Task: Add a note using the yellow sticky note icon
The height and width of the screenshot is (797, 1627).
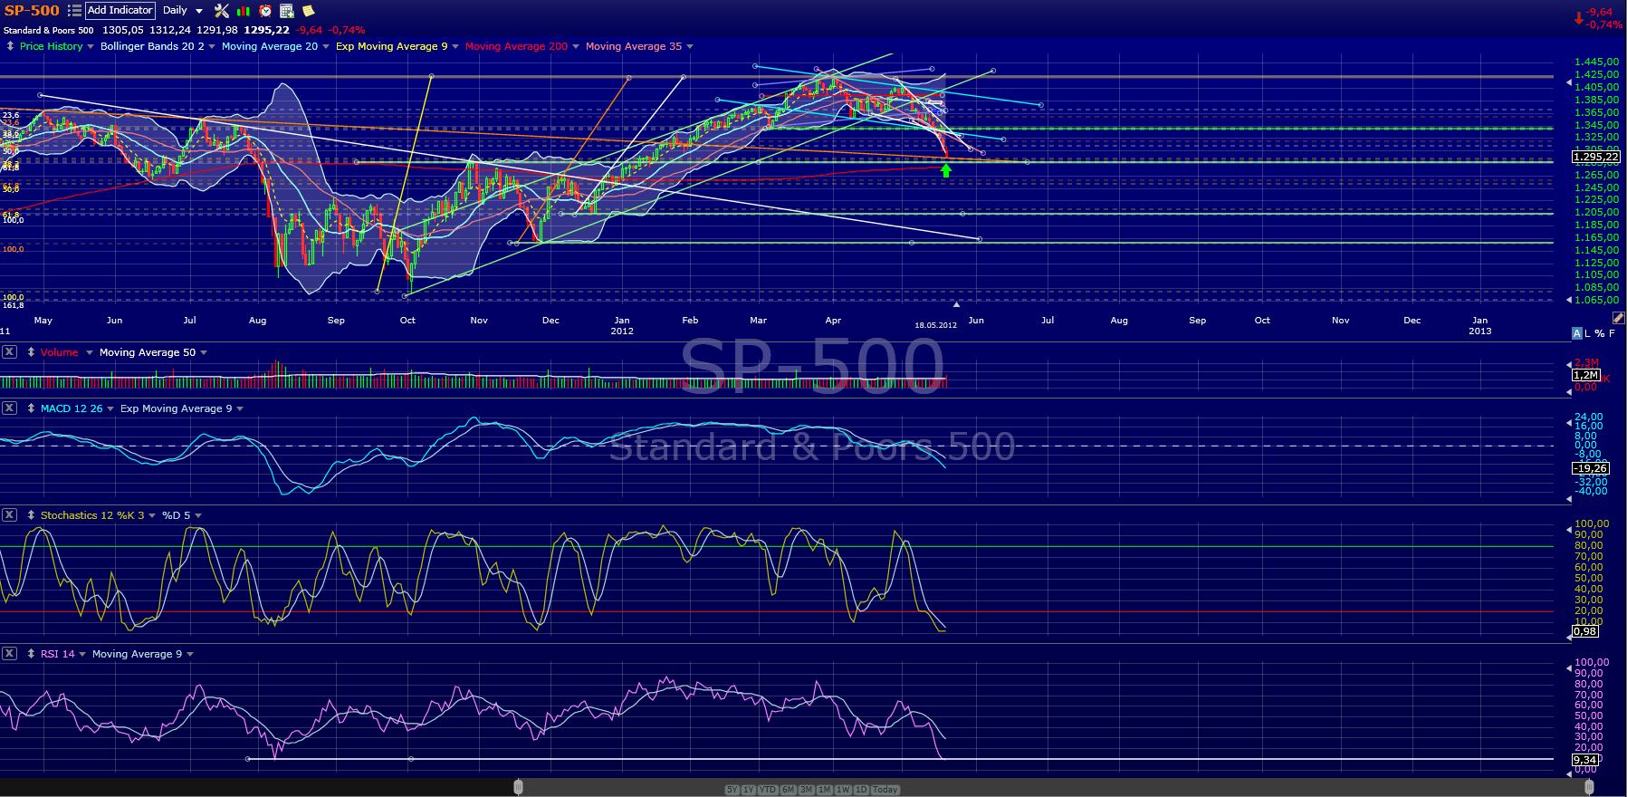Action: [309, 11]
